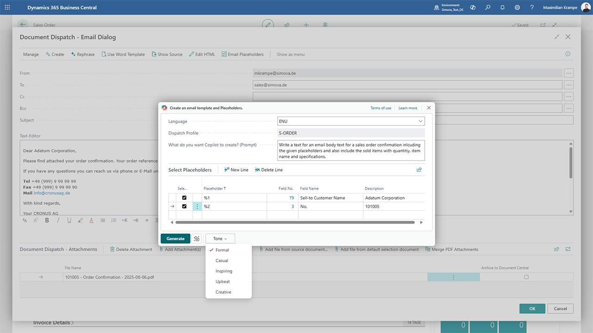The width and height of the screenshot is (593, 333).
Task: Open the Terms of use link
Action: click(x=381, y=108)
